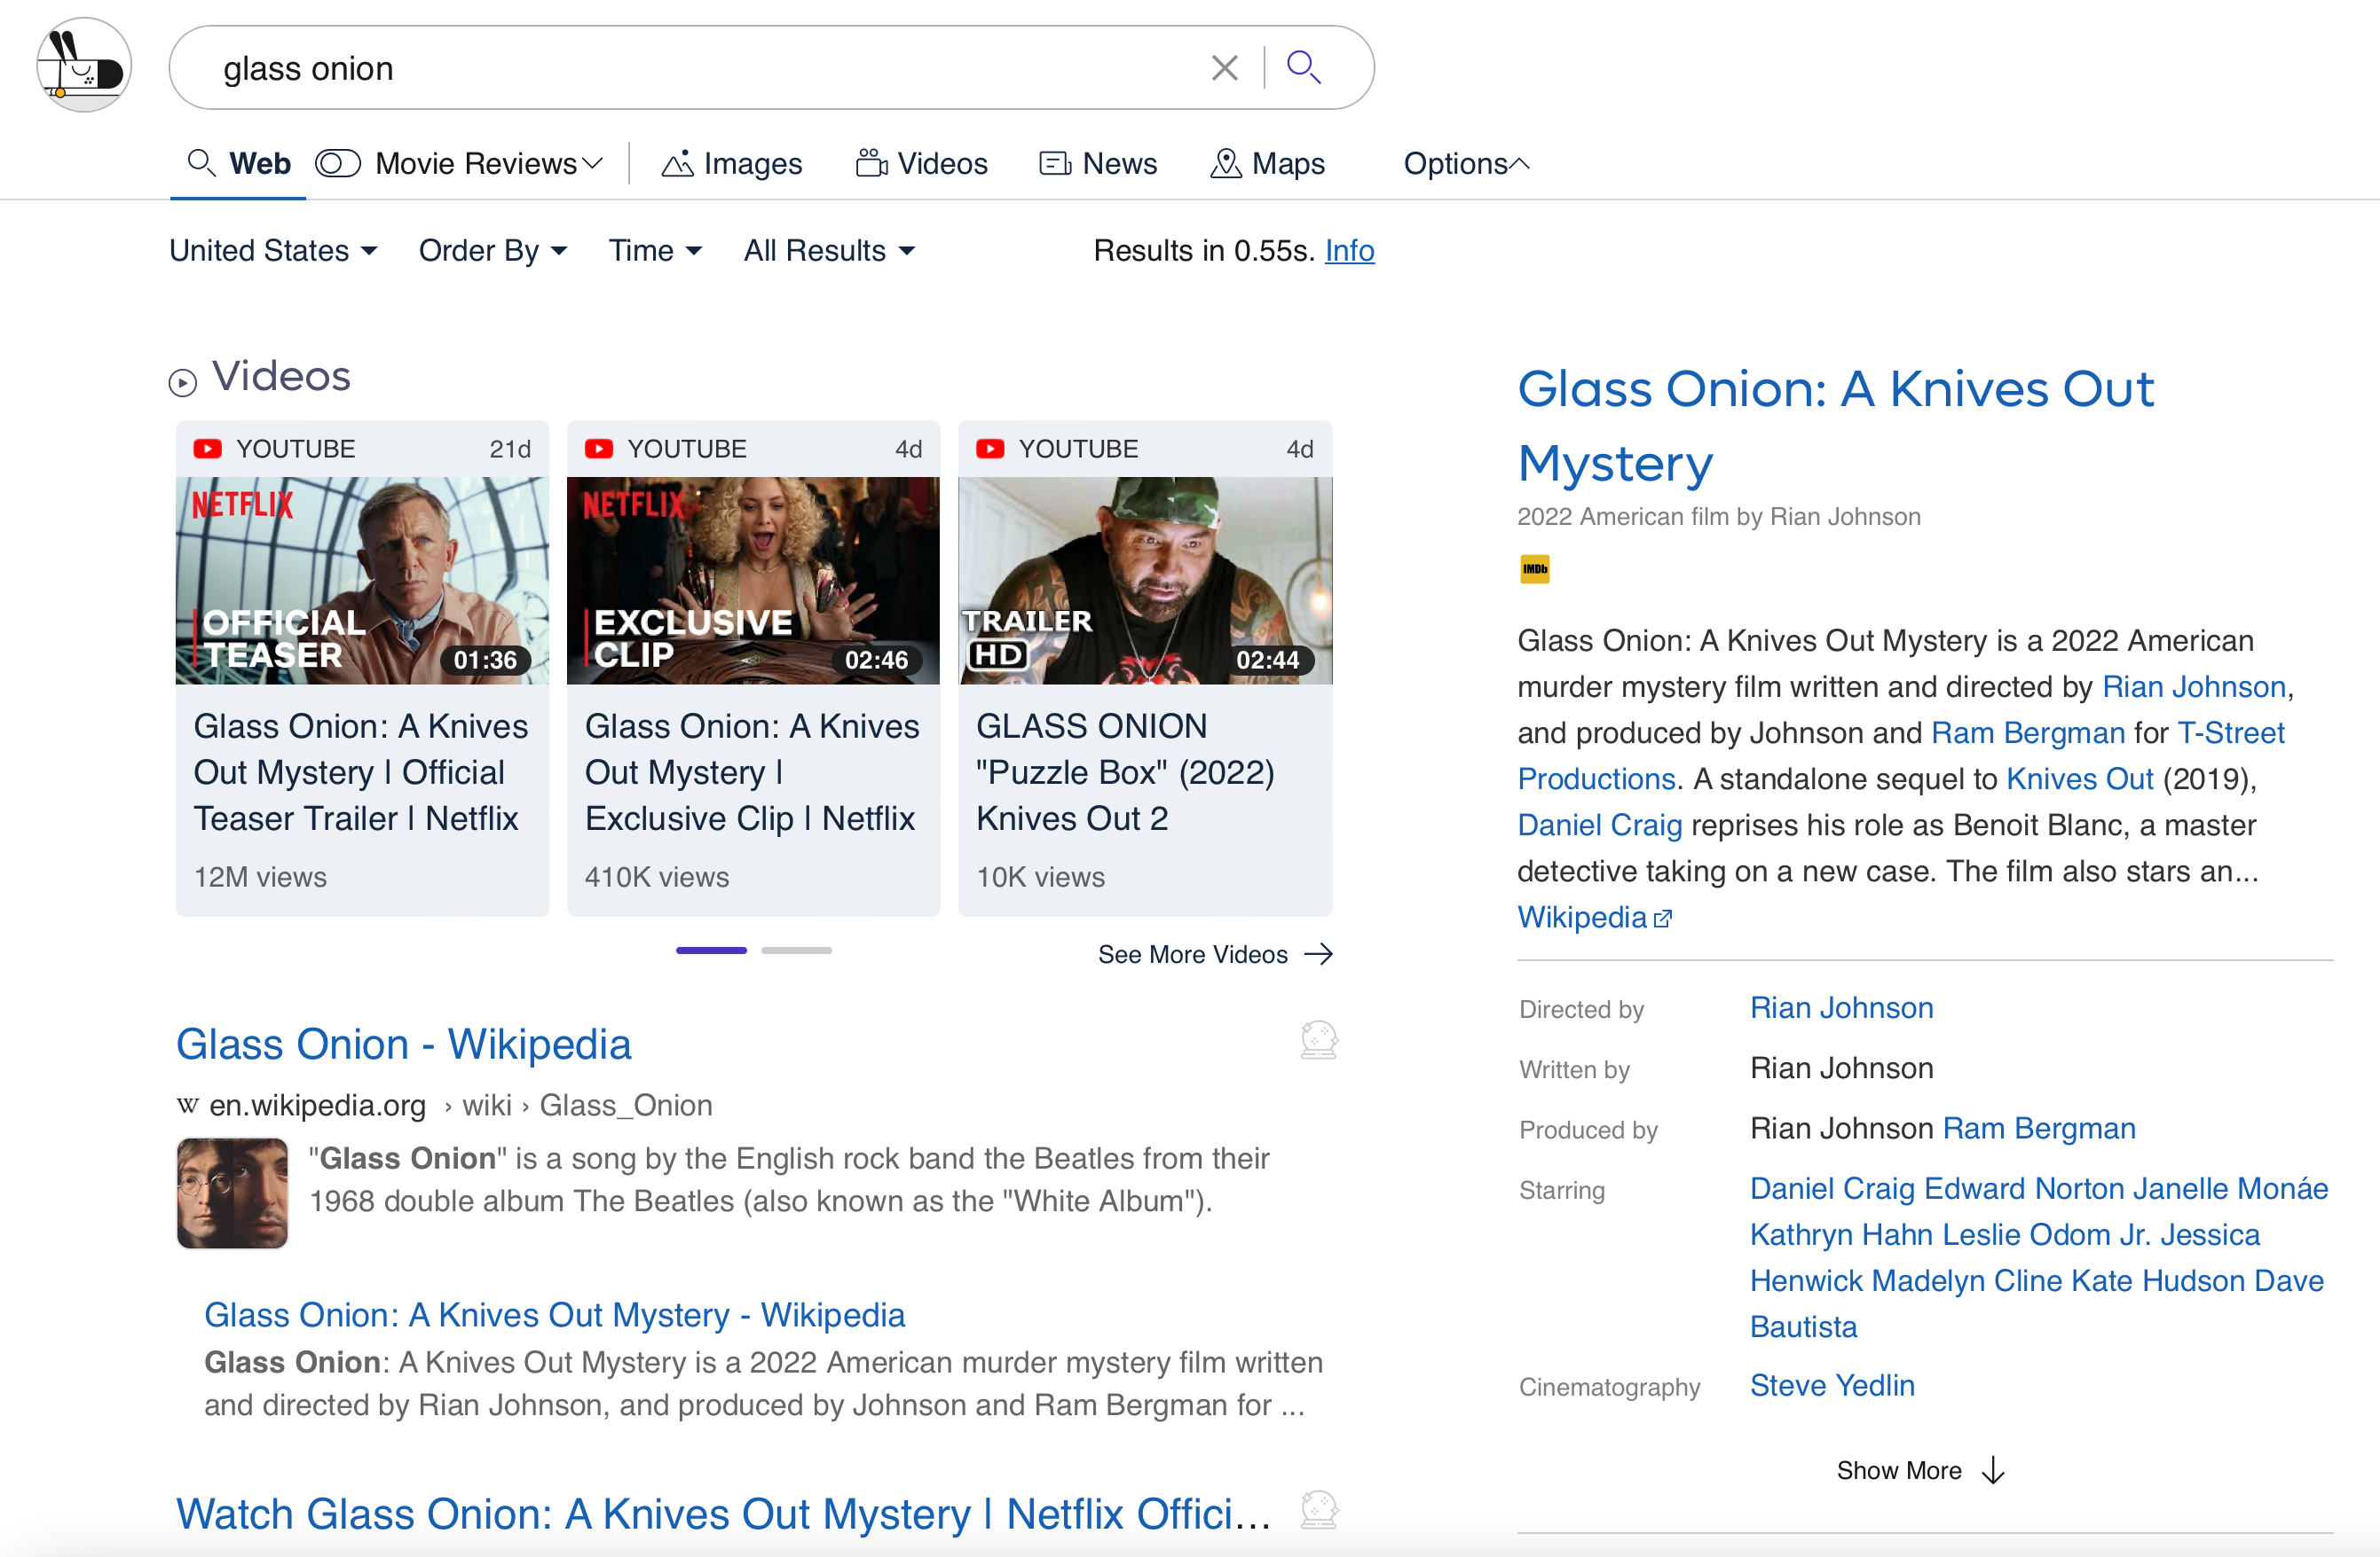Click the YouTube icon on the Official Teaser thumbnail
The image size is (2380, 1557).
[x=207, y=448]
